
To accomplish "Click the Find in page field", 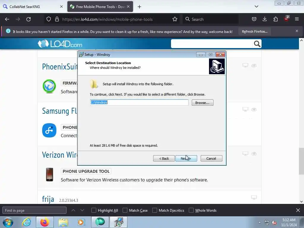I will pos(34,210).
